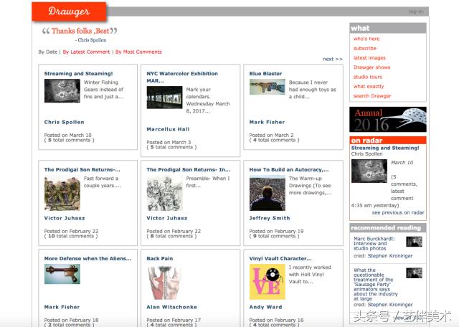Click the on radar post thumbnail

point(369,171)
